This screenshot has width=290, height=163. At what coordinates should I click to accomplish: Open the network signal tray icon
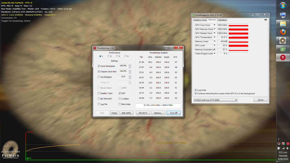click(x=283, y=148)
